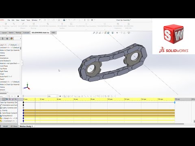Activate SOLIDWORKS Motion add-in

23,26
